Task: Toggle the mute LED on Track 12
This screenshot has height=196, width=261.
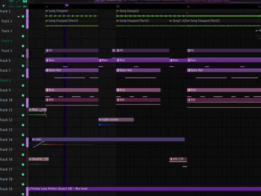Action: [23, 125]
